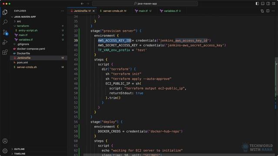Open the Search view in activity bar
Screen dimensions: 278x156
coord(5,22)
